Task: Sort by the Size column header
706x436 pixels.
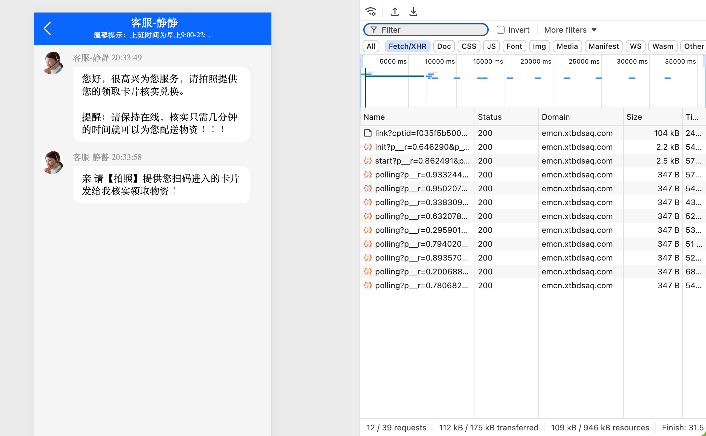Action: point(653,117)
